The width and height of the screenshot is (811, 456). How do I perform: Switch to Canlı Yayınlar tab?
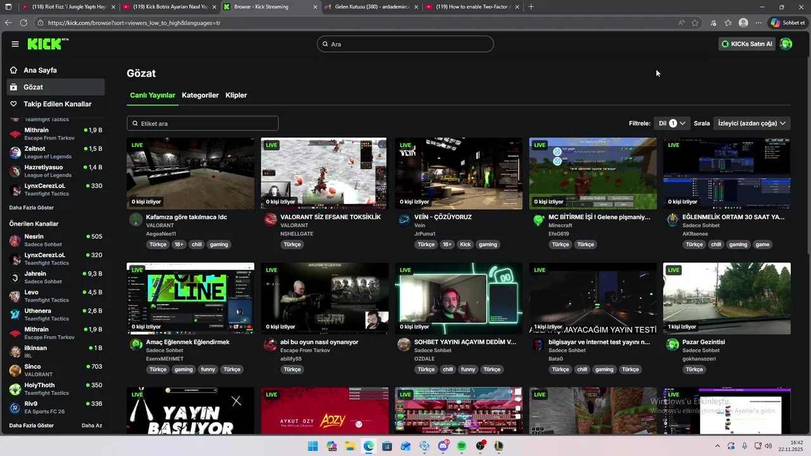[x=152, y=95]
